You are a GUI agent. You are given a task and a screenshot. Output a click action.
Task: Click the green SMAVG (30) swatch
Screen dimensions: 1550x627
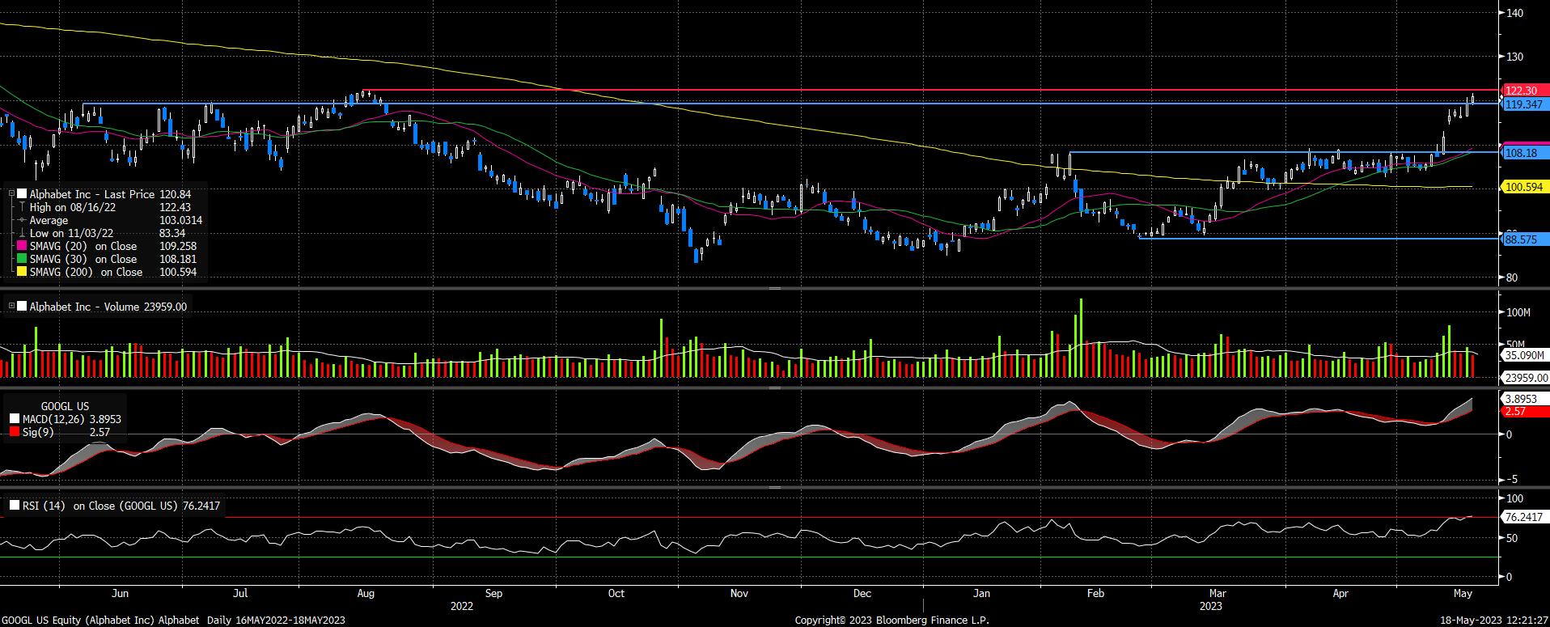(22, 259)
